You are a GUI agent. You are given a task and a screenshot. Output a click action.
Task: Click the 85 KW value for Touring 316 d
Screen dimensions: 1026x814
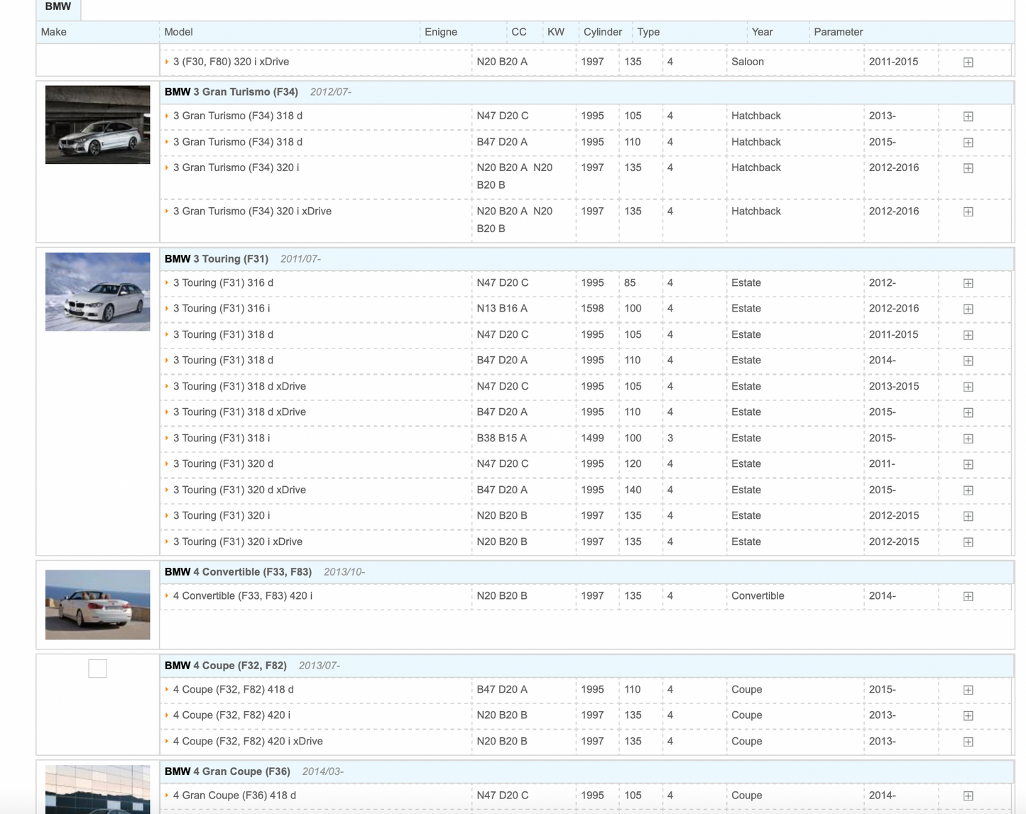[x=630, y=282]
